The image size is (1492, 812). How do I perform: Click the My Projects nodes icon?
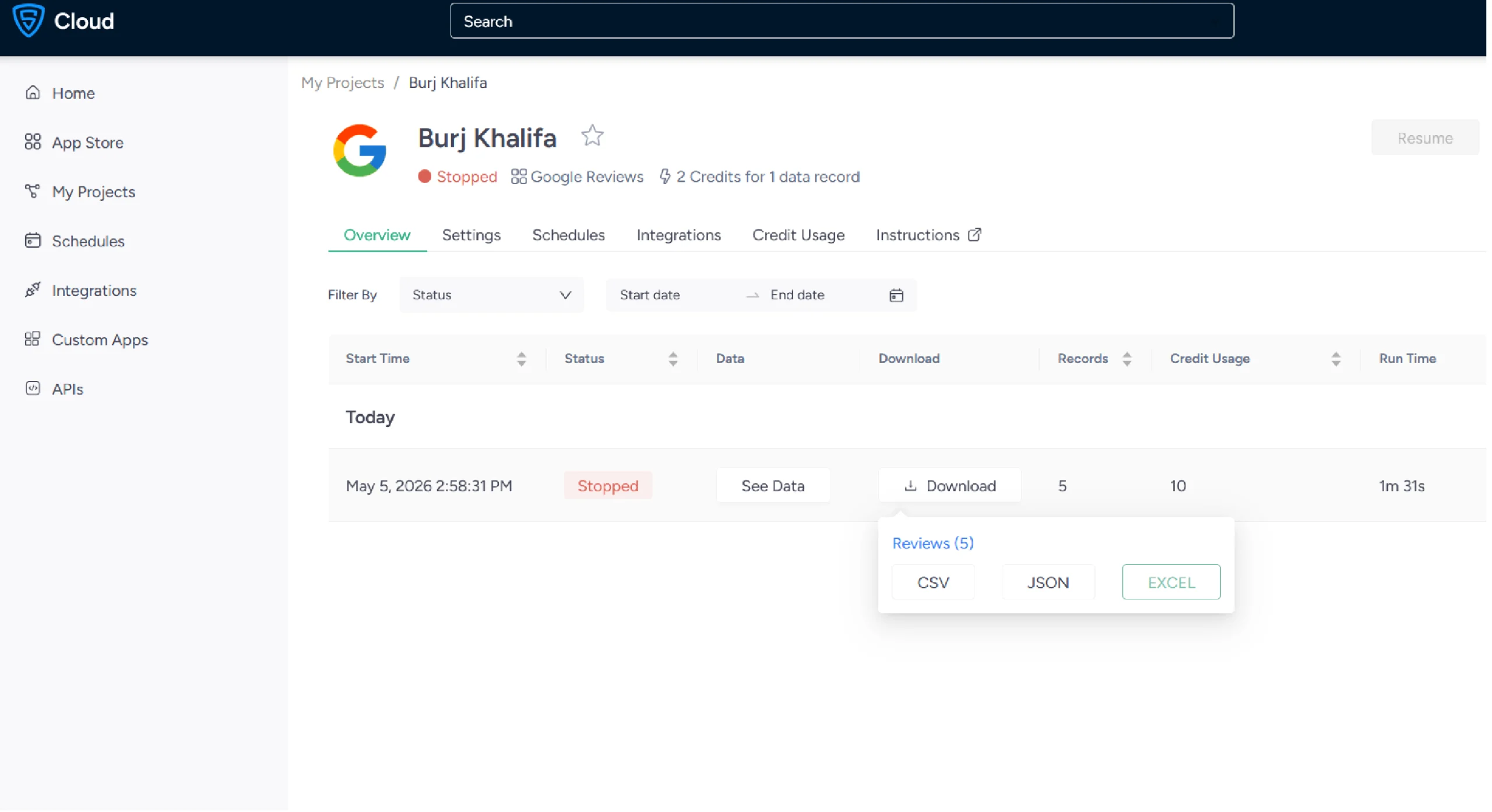point(33,191)
